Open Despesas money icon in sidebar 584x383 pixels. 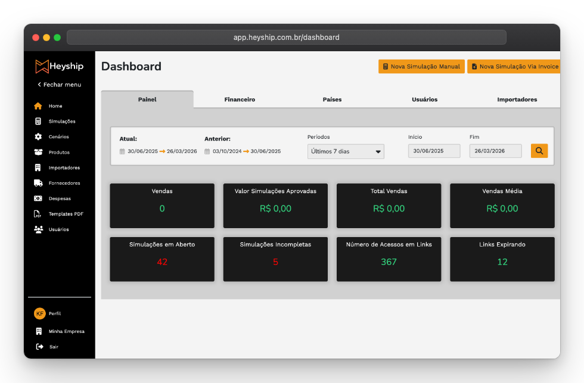[38, 198]
